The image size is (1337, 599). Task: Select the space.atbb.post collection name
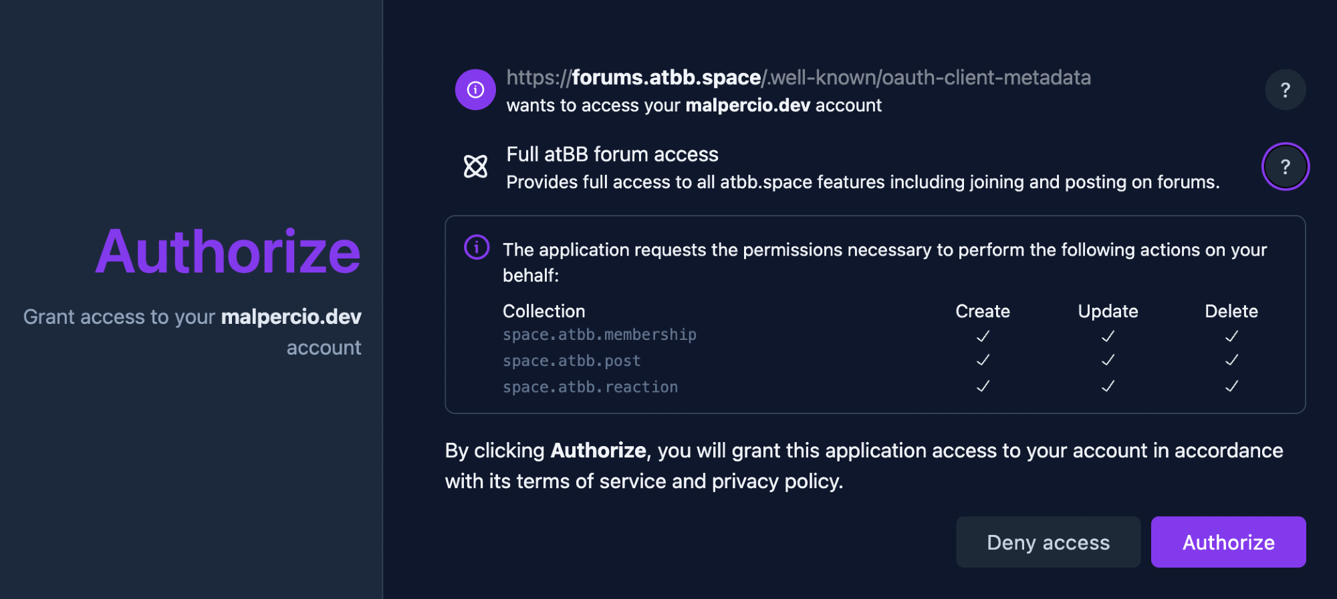(572, 361)
